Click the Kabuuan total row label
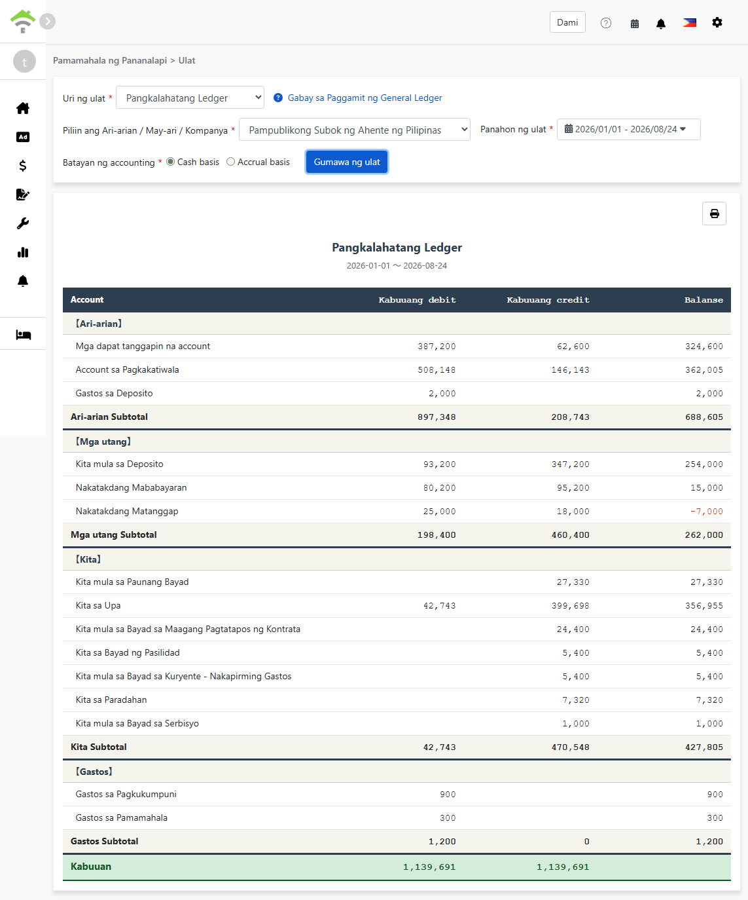The image size is (748, 900). point(91,867)
